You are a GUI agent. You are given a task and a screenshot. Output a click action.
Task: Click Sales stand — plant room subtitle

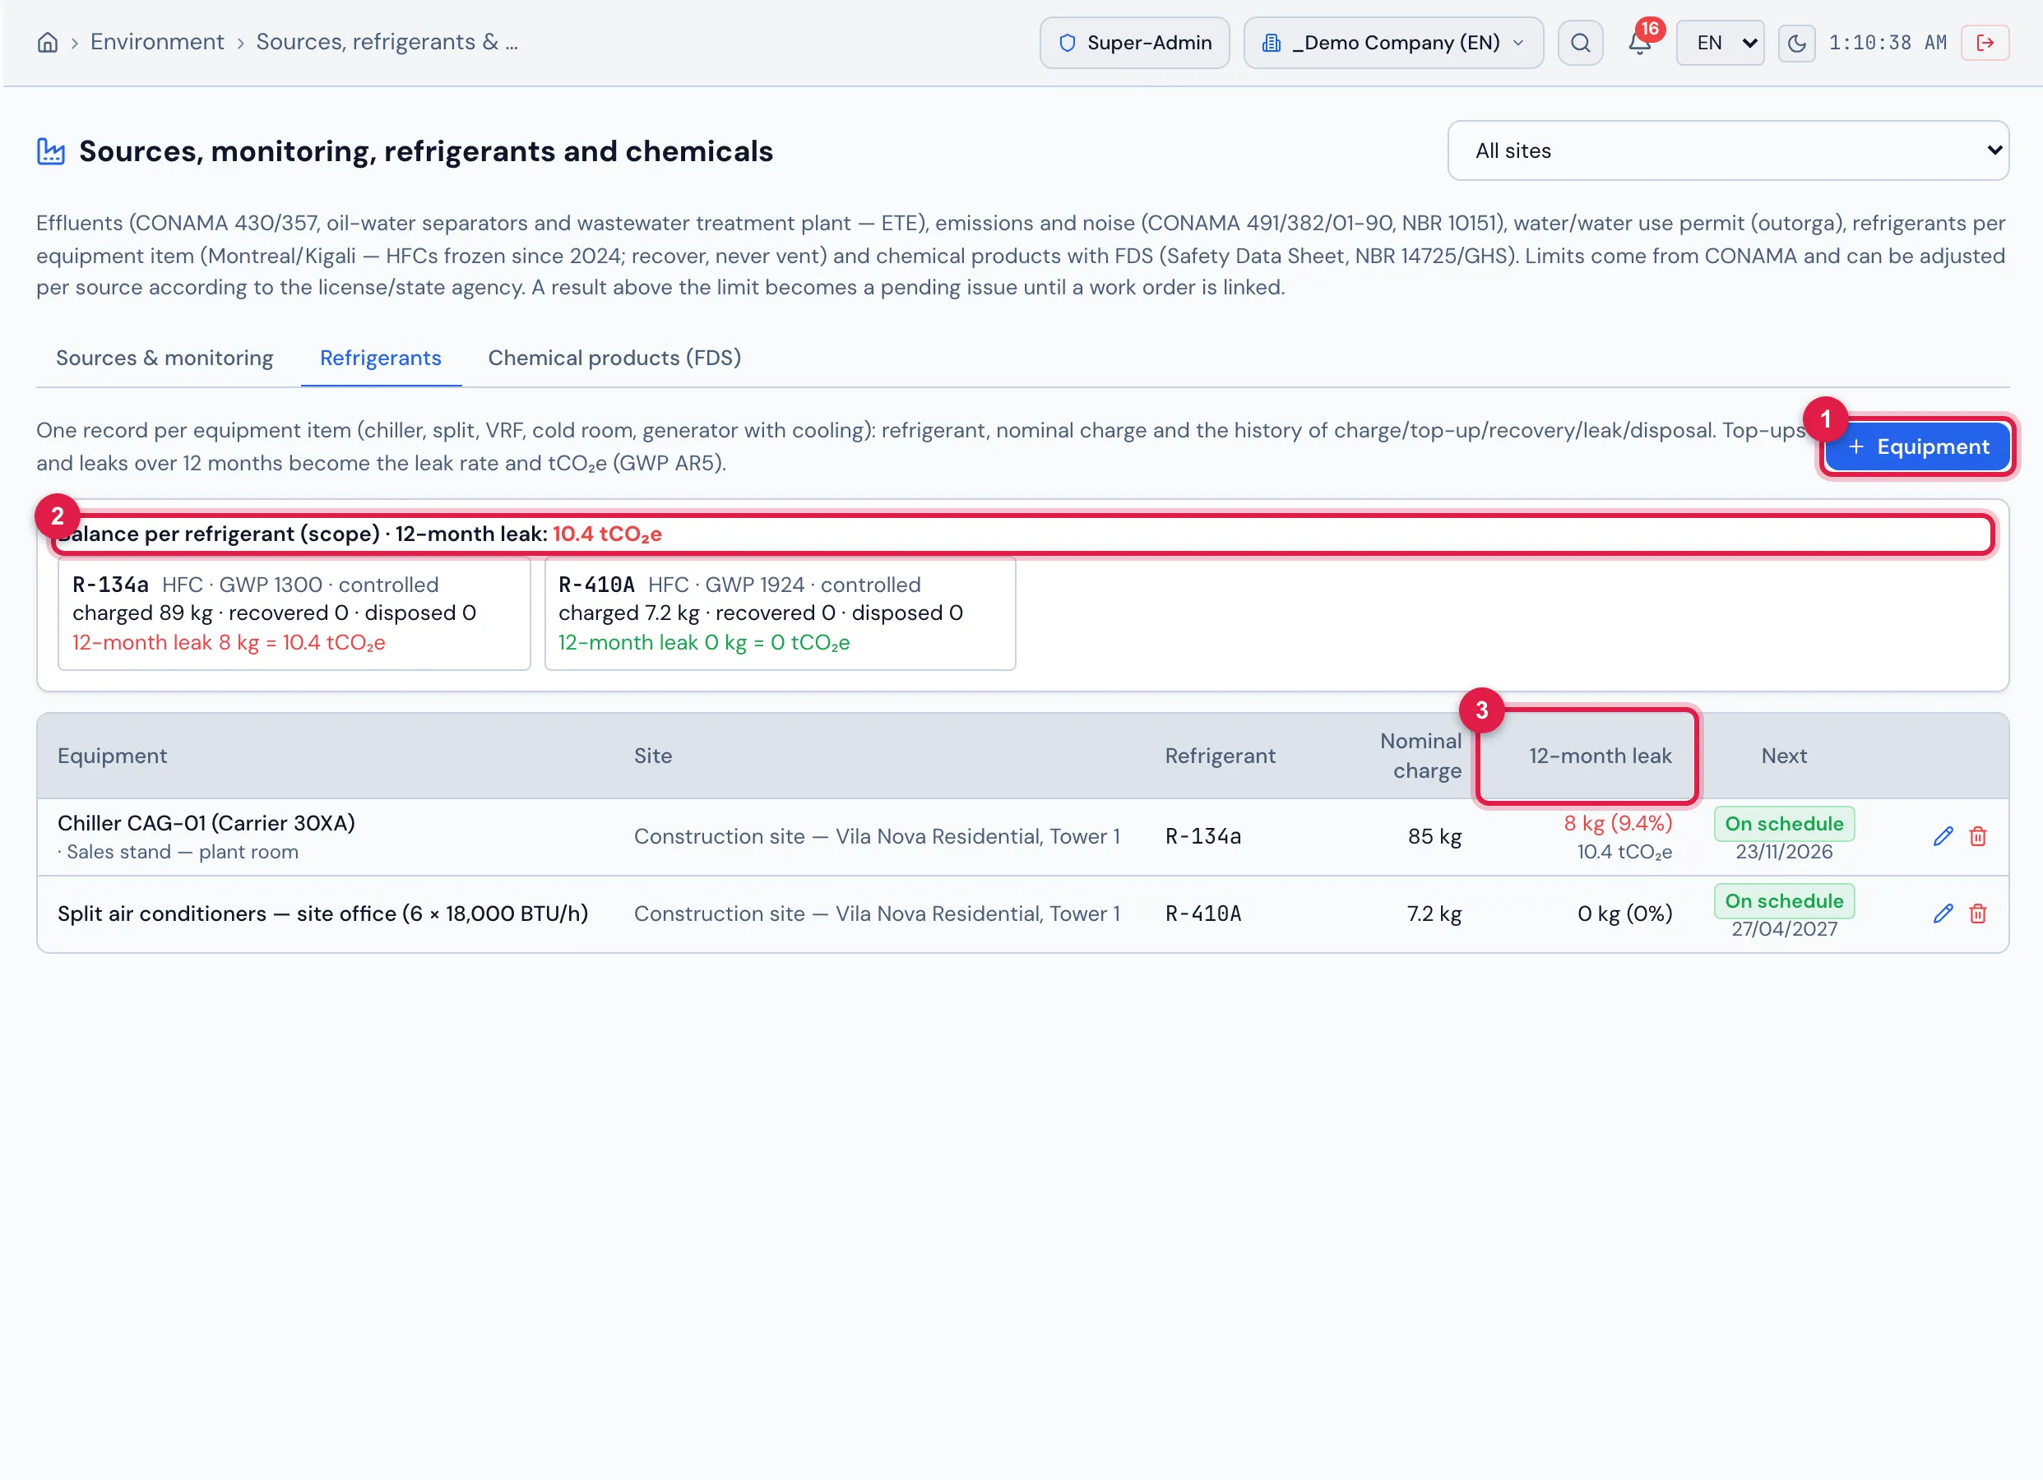point(182,851)
